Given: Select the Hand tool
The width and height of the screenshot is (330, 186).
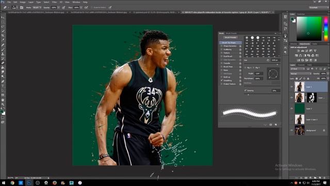Looking at the screenshot, I should [3, 100].
